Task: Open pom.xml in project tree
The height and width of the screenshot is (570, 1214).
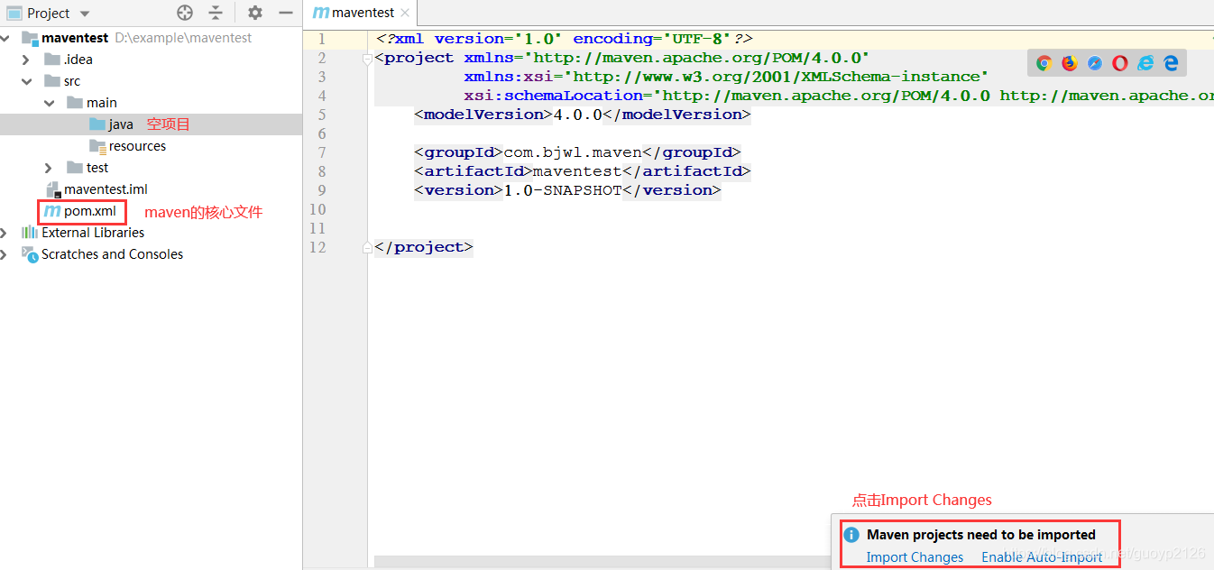Action: tap(89, 211)
